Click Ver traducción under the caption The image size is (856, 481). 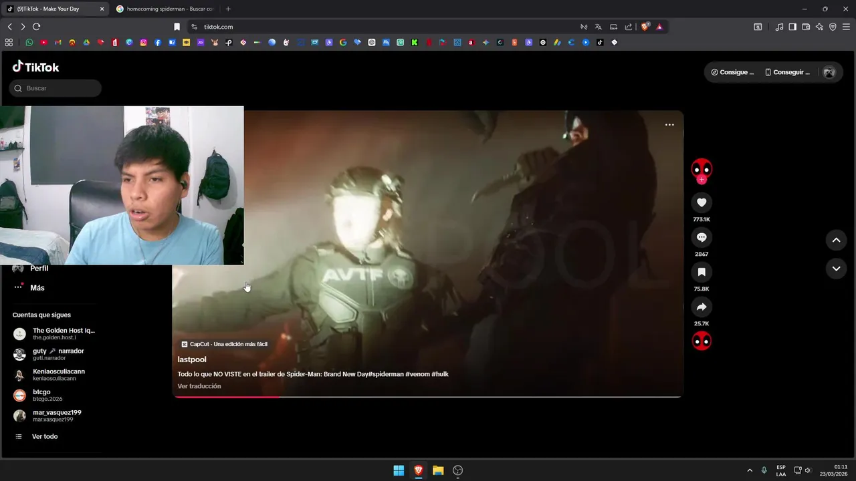(x=199, y=386)
